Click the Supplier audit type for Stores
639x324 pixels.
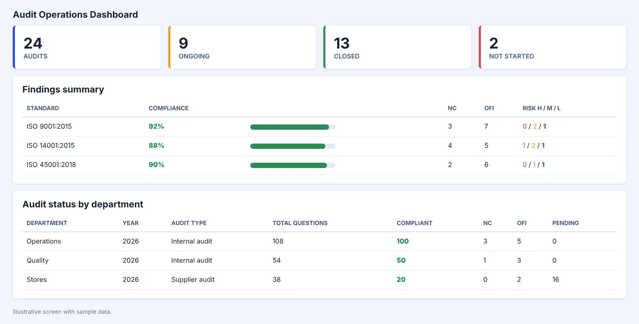tap(193, 280)
